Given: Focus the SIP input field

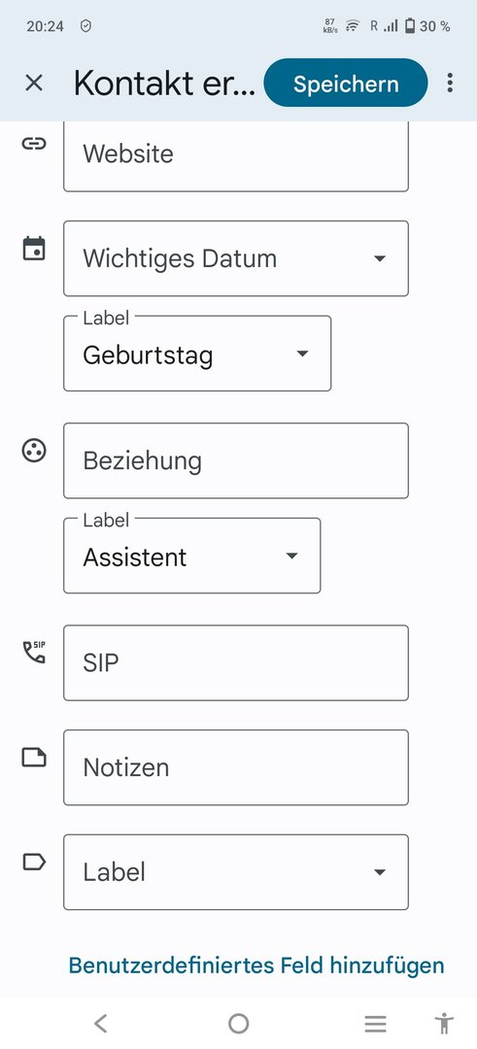Looking at the screenshot, I should pos(235,662).
